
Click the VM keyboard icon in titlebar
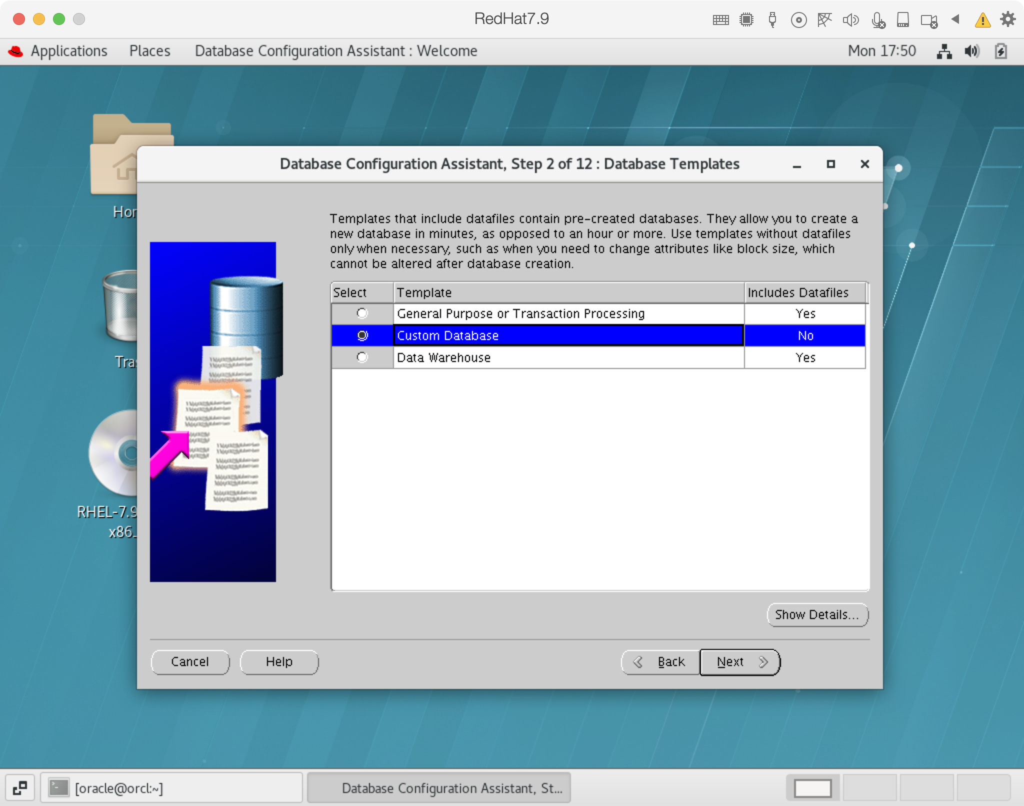pyautogui.click(x=720, y=20)
